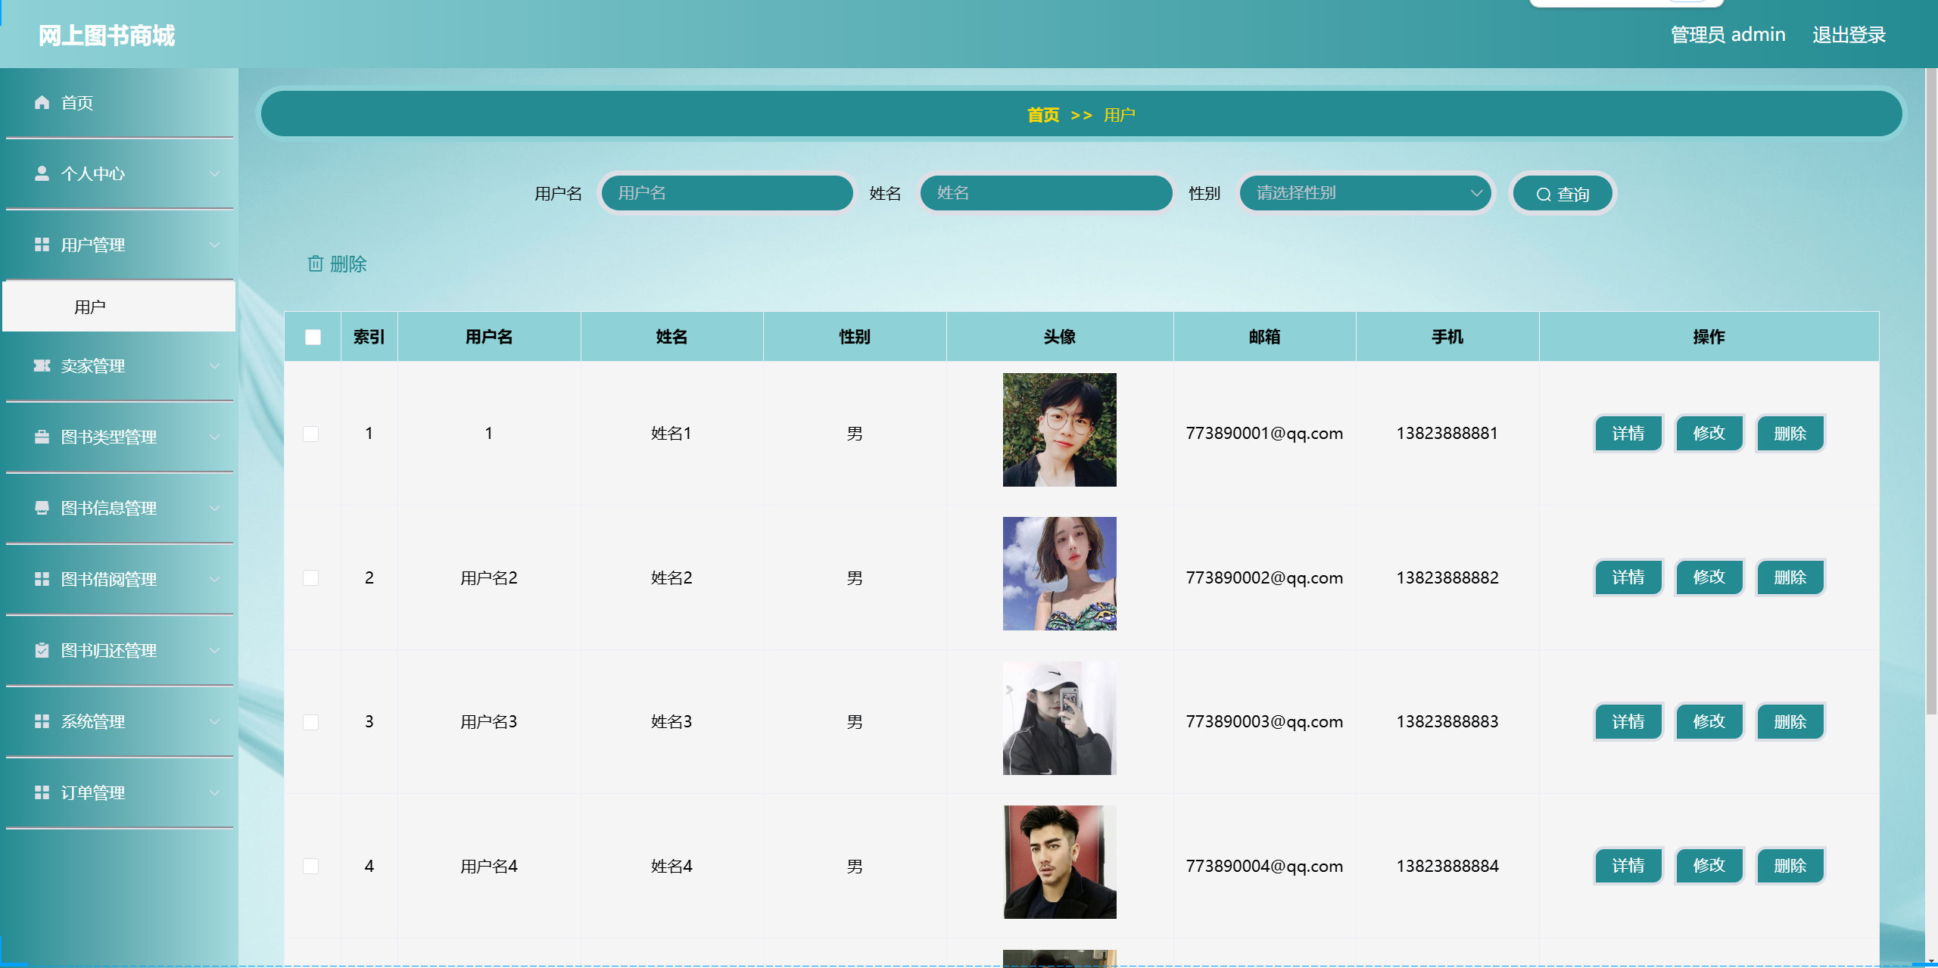The width and height of the screenshot is (1938, 968).
Task: Click 修改 for 姓名1
Action: click(x=1709, y=433)
